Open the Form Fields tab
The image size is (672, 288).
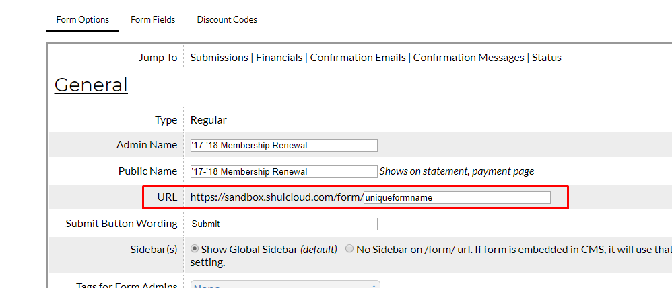(x=153, y=20)
